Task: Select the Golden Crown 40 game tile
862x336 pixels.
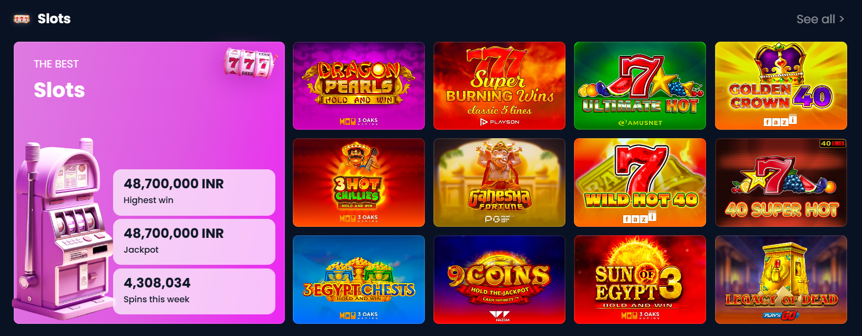Action: click(x=781, y=86)
